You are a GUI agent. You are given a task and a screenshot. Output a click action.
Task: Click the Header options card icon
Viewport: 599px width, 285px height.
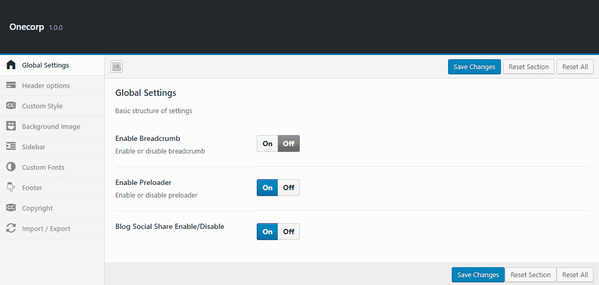coord(11,85)
